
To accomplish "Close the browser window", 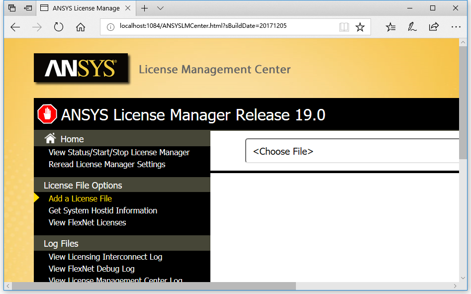I will pyautogui.click(x=456, y=8).
